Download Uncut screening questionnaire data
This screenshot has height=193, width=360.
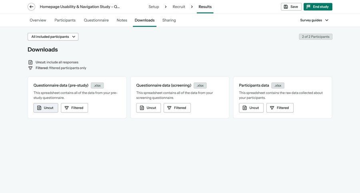(148, 108)
